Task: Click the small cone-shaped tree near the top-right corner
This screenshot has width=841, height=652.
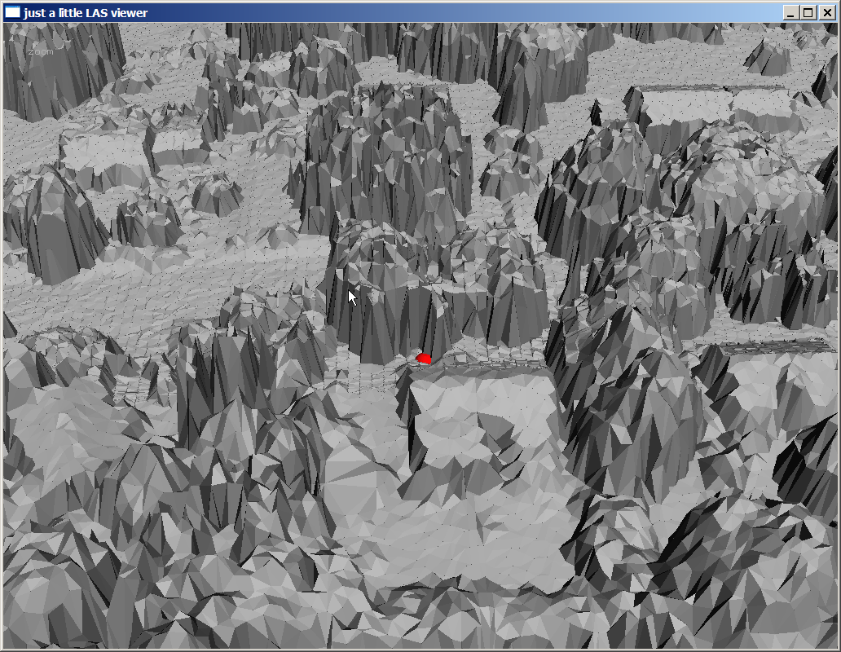Action: (768, 57)
